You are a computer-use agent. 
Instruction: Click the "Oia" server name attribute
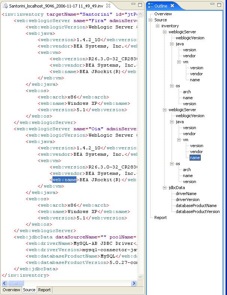click(x=96, y=129)
